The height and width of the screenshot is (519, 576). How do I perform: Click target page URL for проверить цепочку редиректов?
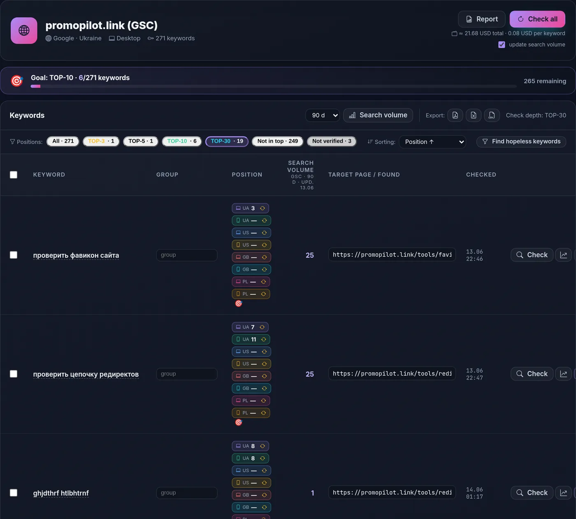click(x=392, y=374)
